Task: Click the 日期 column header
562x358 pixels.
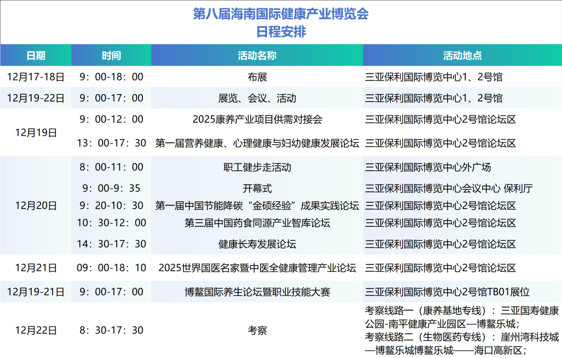Action: (36, 56)
